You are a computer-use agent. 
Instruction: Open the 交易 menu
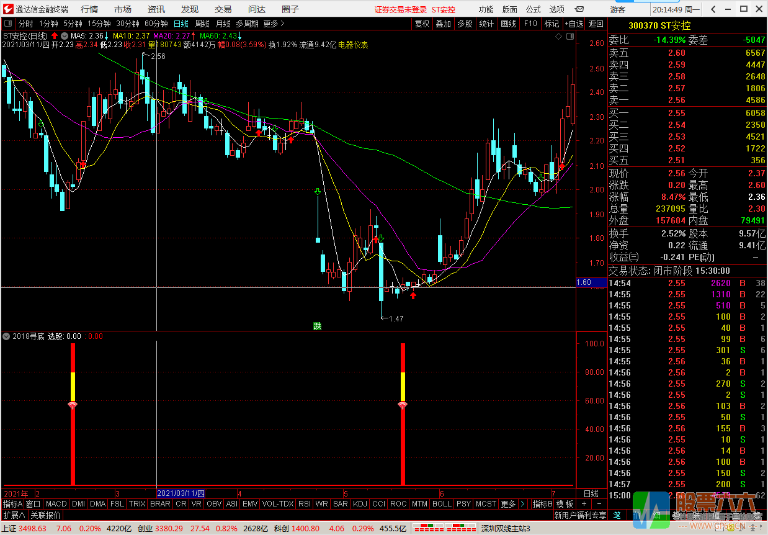(x=223, y=9)
